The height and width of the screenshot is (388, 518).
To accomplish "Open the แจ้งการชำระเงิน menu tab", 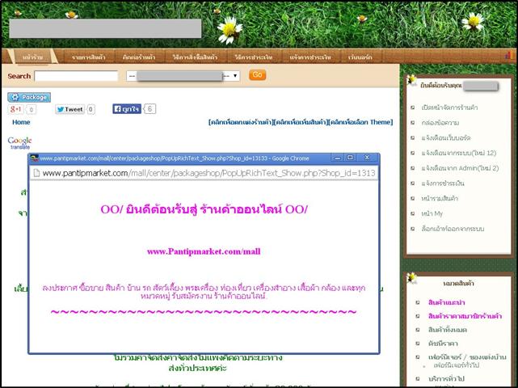I will click(310, 57).
